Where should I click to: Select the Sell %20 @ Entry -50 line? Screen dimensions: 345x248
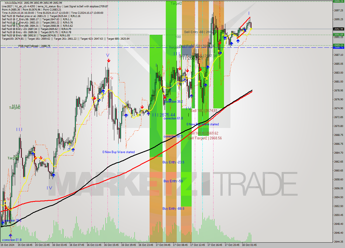[36, 32]
